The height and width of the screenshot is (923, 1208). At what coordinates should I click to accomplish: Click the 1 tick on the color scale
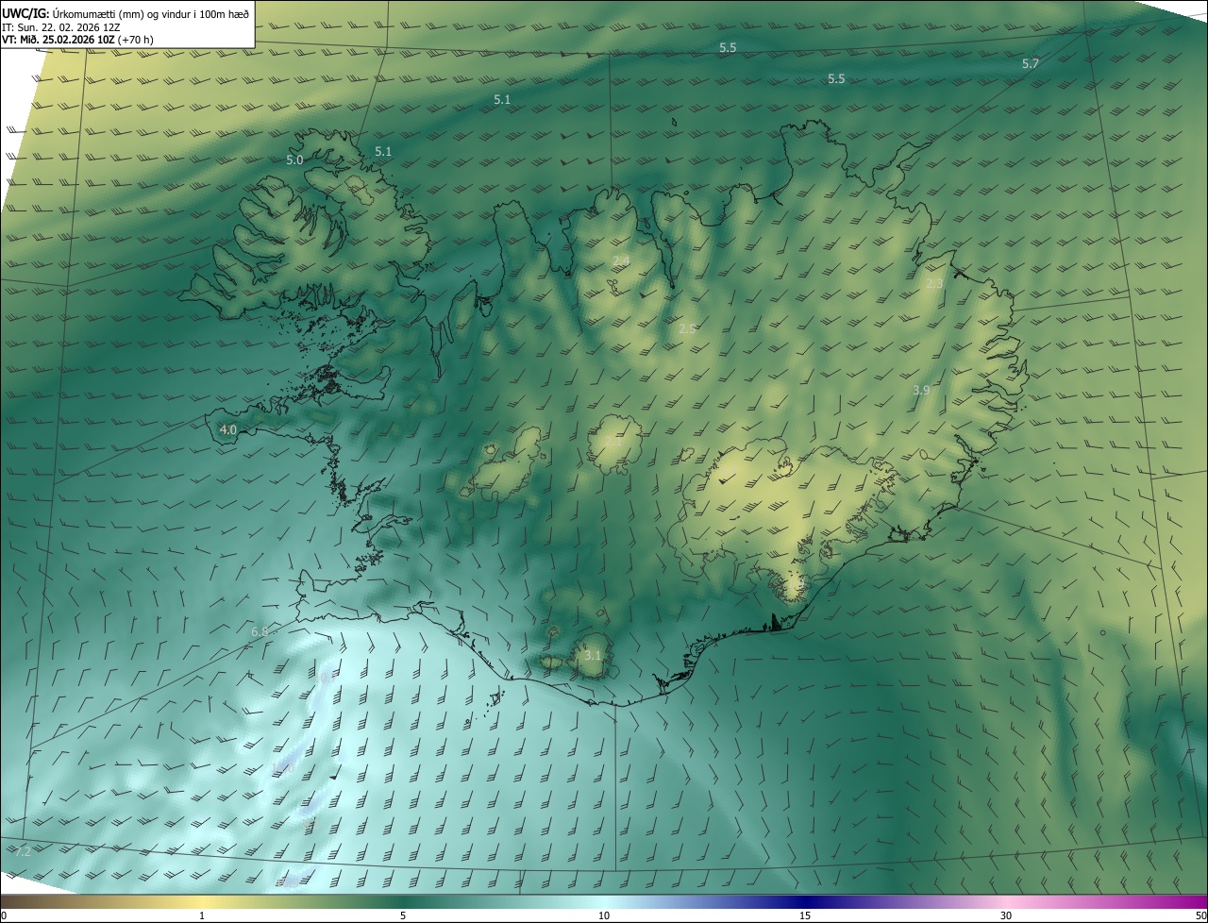tap(202, 916)
